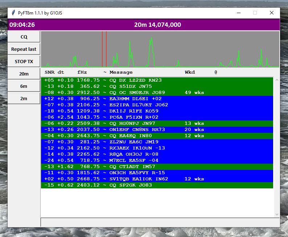Select the CQ EA4EQ IN80 message

click(157, 136)
